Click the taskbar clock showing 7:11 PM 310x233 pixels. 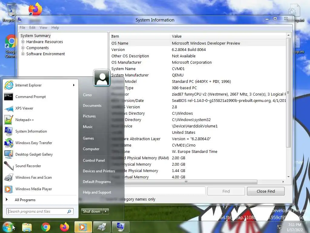(x=295, y=227)
